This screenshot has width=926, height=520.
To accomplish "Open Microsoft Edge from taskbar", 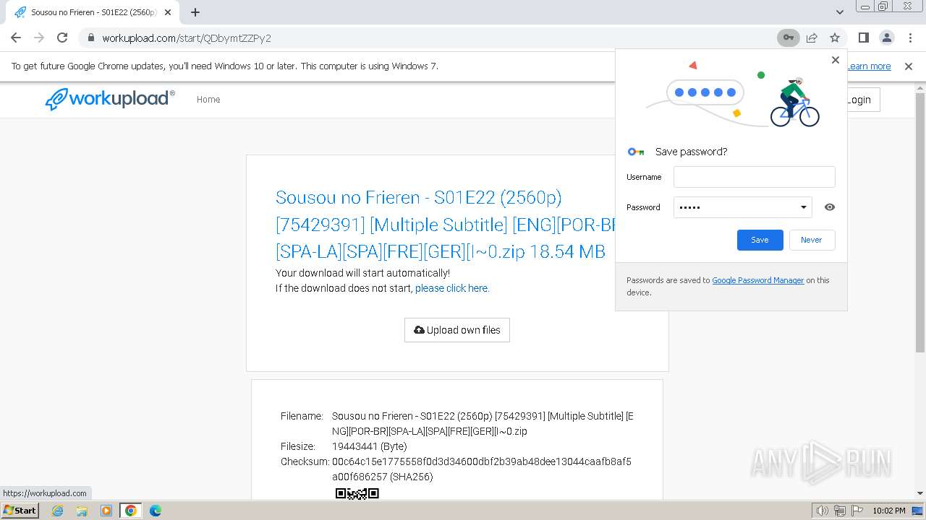I will coord(156,511).
